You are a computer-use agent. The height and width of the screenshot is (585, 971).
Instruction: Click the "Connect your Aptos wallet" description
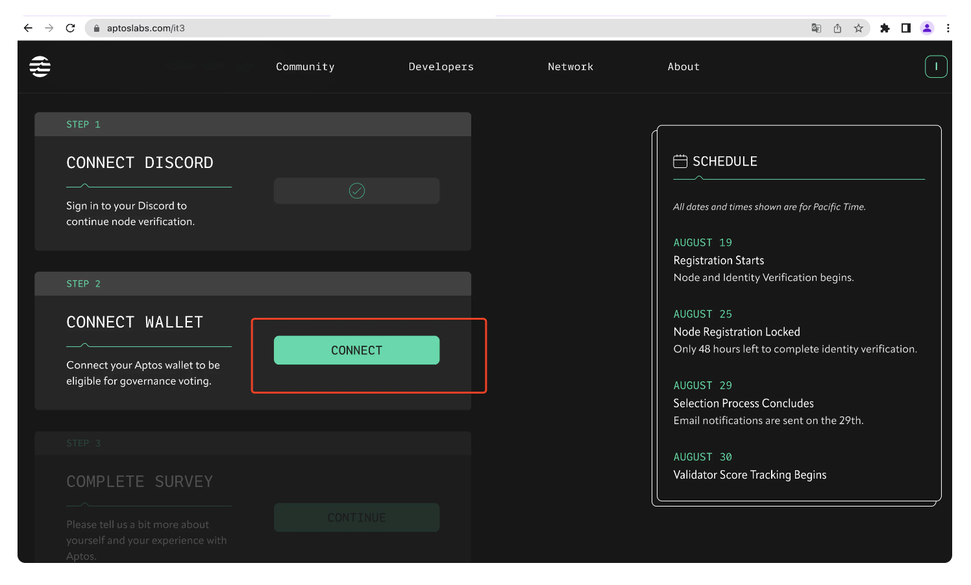pyautogui.click(x=143, y=373)
